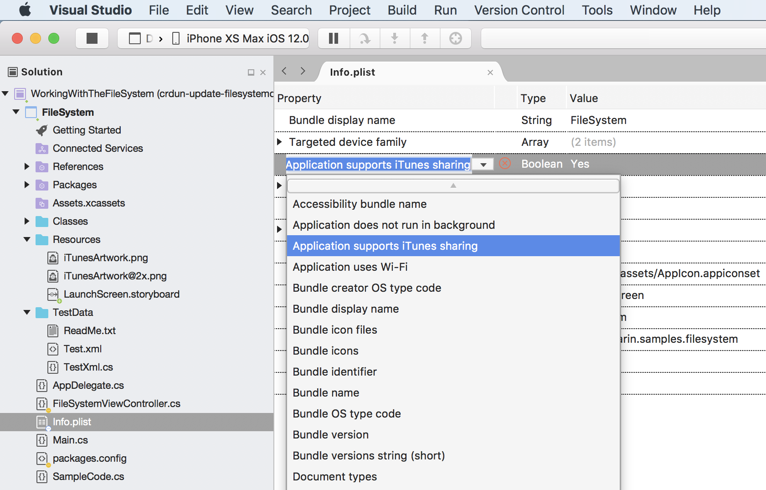Viewport: 766px width, 490px height.
Task: Select Bundle identifier in the dropdown list
Action: pos(334,372)
